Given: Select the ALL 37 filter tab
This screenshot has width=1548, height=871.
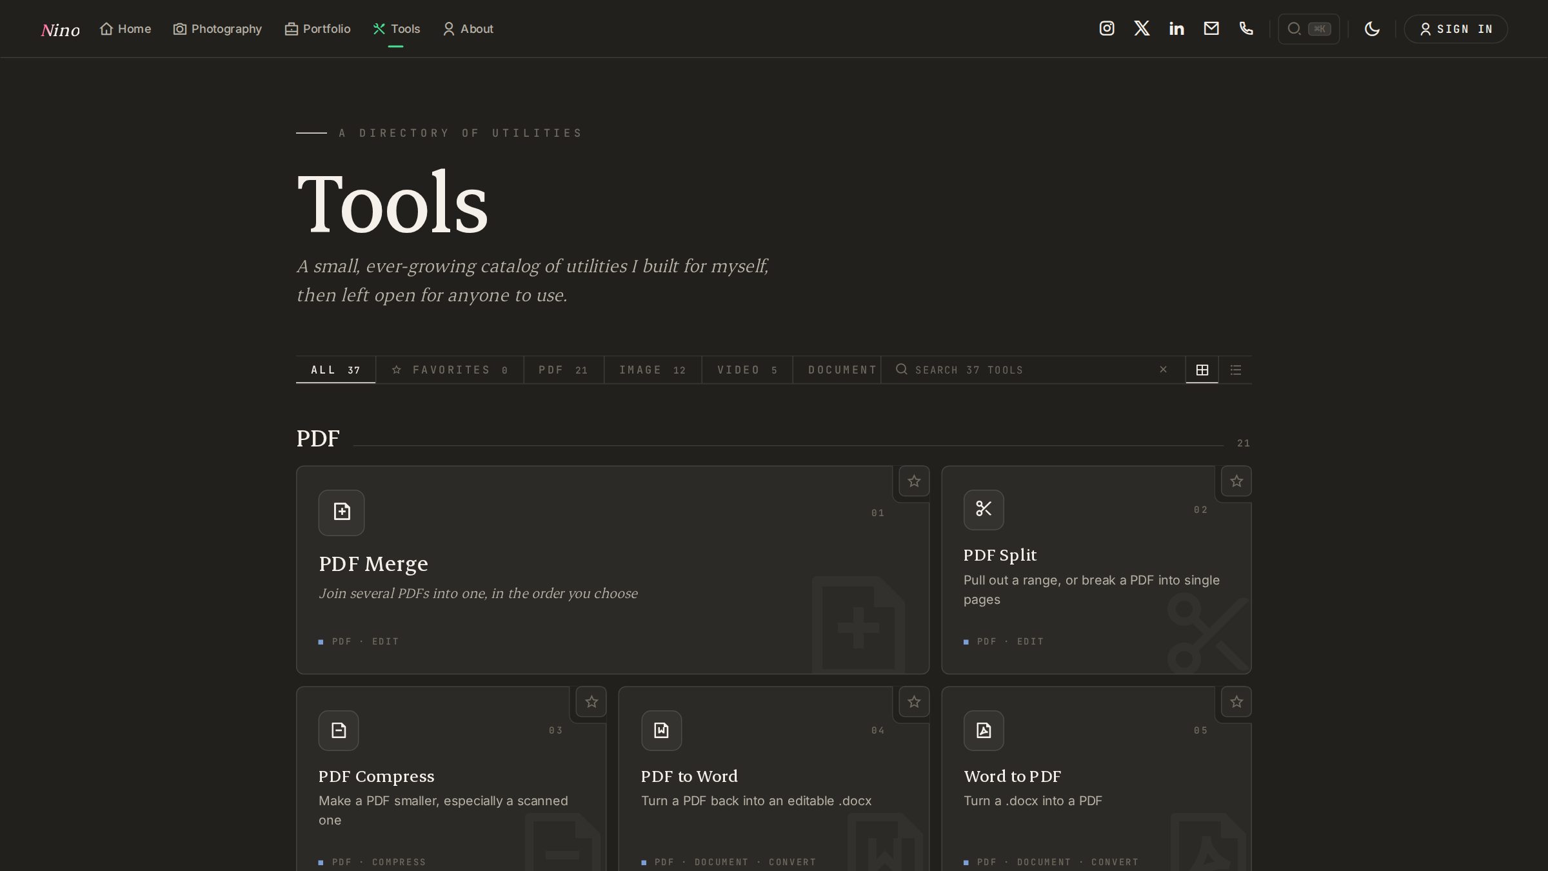Looking at the screenshot, I should click(335, 370).
